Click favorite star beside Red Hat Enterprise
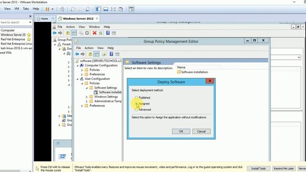The image size is (306, 172). [x=29, y=39]
